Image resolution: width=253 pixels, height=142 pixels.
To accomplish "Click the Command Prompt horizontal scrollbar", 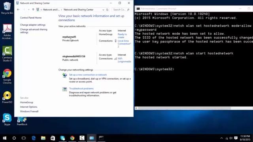I will (x=184, y=108).
